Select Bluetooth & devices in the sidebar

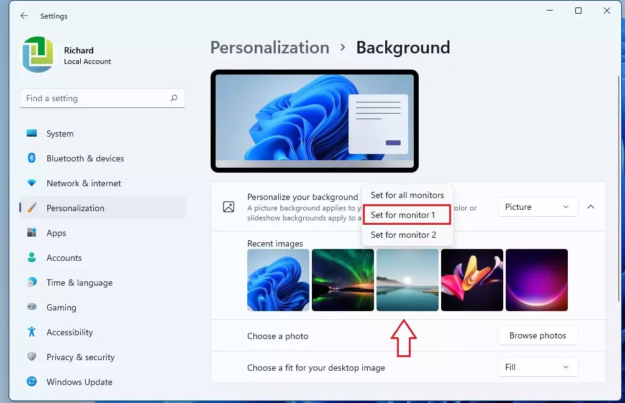(x=84, y=158)
